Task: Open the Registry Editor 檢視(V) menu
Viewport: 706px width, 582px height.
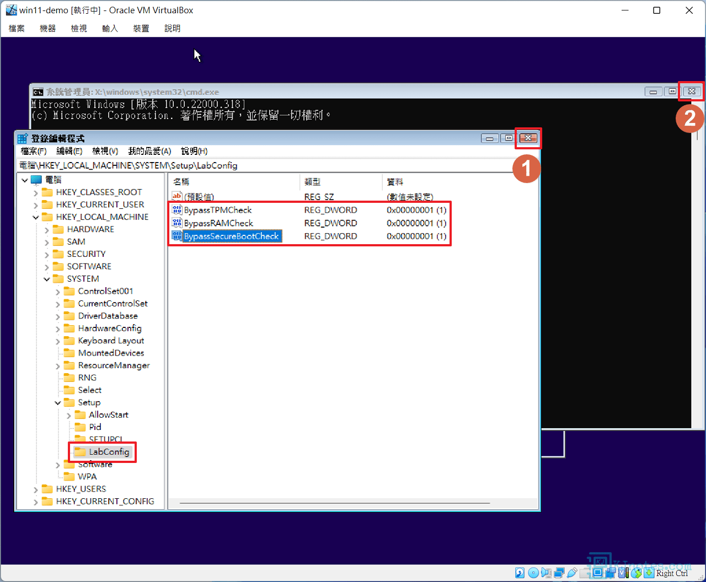Action: pyautogui.click(x=105, y=151)
